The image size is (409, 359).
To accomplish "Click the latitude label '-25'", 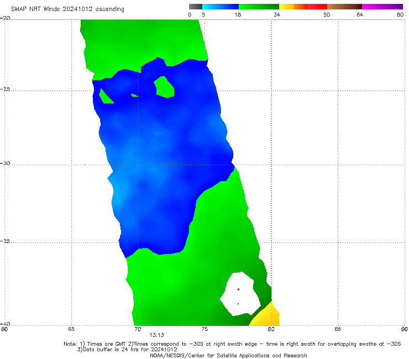I will coord(5,89).
